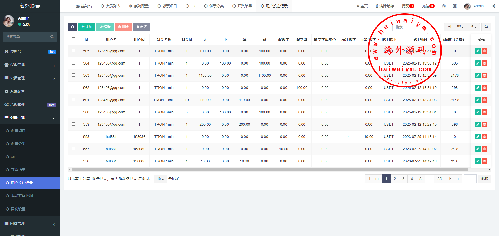Select the checkbox for record 563
Screen dimensions: 499x236
[74, 75]
